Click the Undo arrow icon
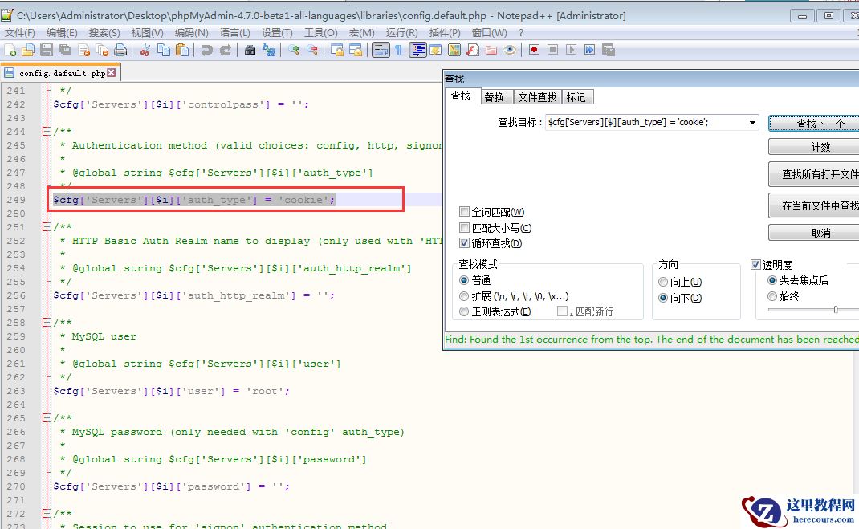 tap(207, 50)
